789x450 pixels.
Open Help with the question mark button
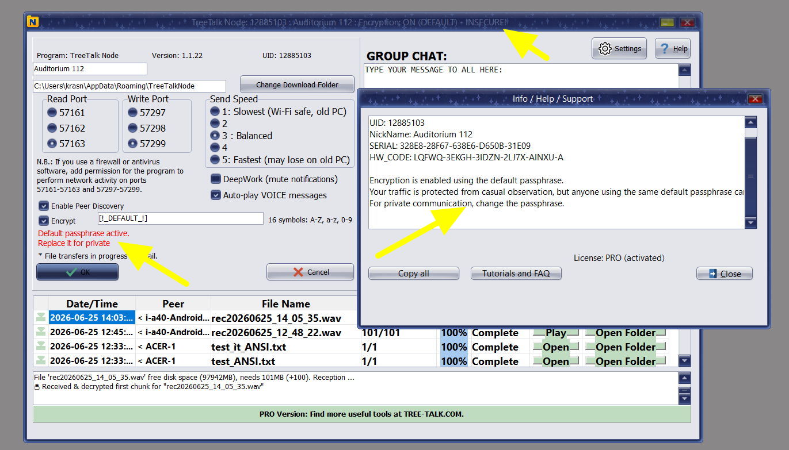[673, 49]
